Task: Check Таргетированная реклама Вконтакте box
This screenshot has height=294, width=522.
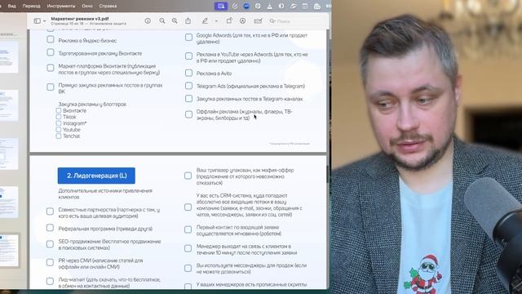Action: coord(51,52)
